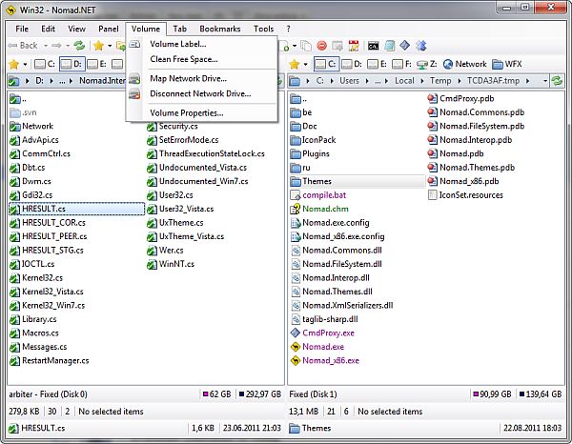The height and width of the screenshot is (444, 572).
Task: Open WFX plugins button in right panel
Action: tap(507, 64)
